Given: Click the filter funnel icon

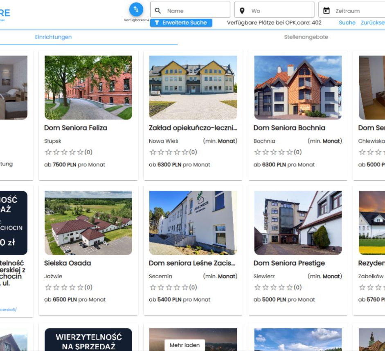Looking at the screenshot, I should tap(157, 23).
